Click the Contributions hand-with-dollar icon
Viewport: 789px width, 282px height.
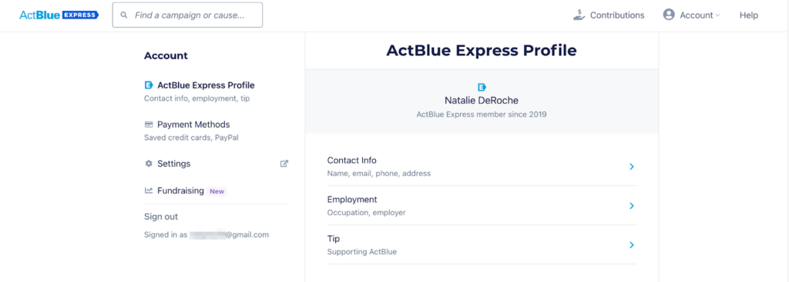(579, 15)
